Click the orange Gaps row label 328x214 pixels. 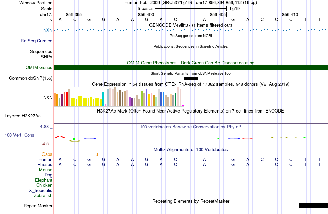(x=47, y=154)
